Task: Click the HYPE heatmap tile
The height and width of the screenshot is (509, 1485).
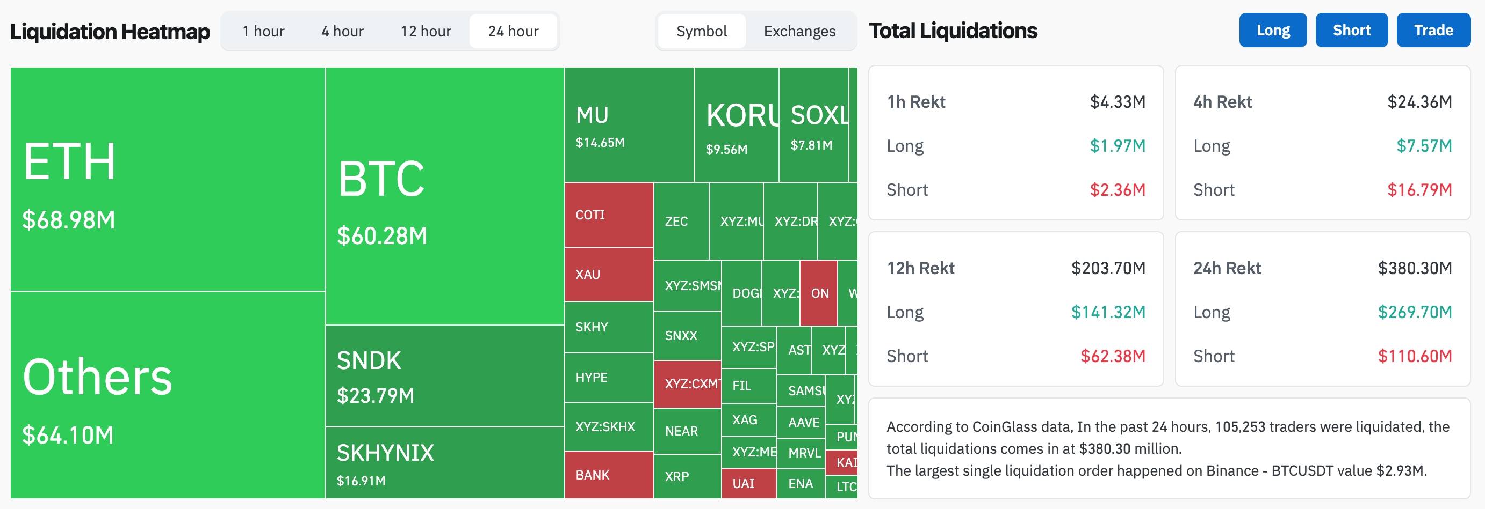Action: pos(609,378)
